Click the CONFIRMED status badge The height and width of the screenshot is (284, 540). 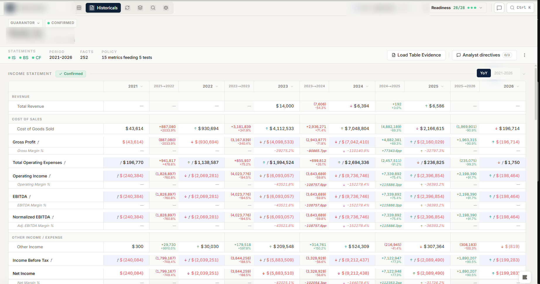tap(61, 23)
